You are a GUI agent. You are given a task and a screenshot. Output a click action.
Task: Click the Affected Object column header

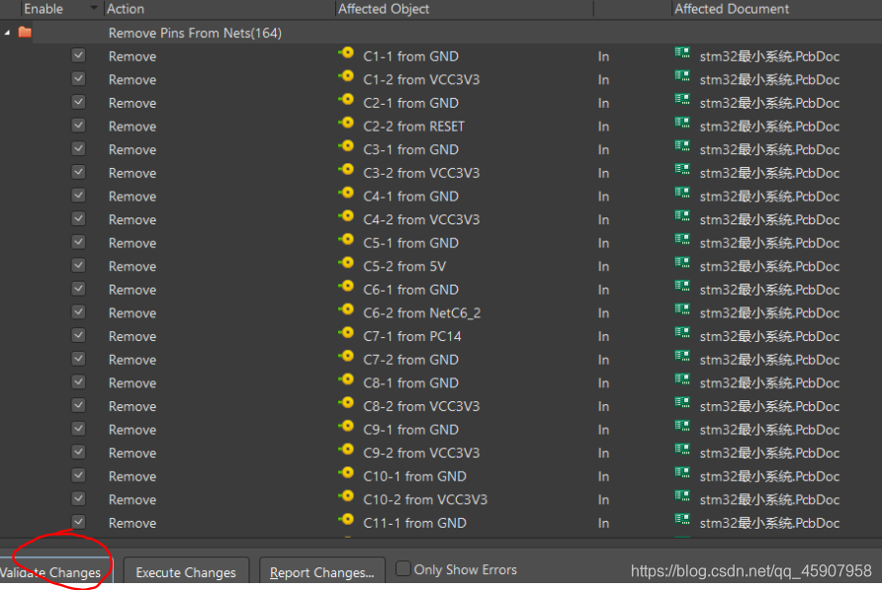[x=384, y=9]
